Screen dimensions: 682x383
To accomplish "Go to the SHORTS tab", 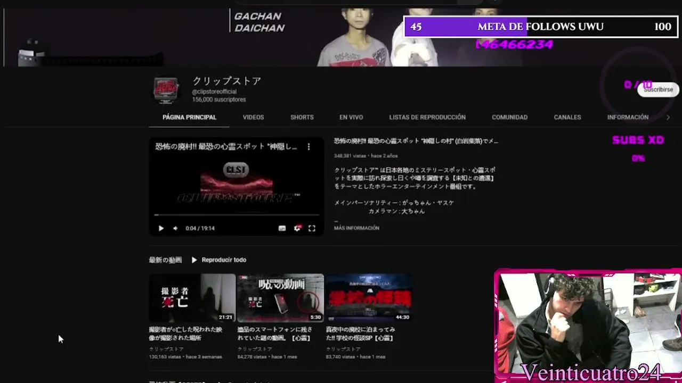I will point(302,117).
